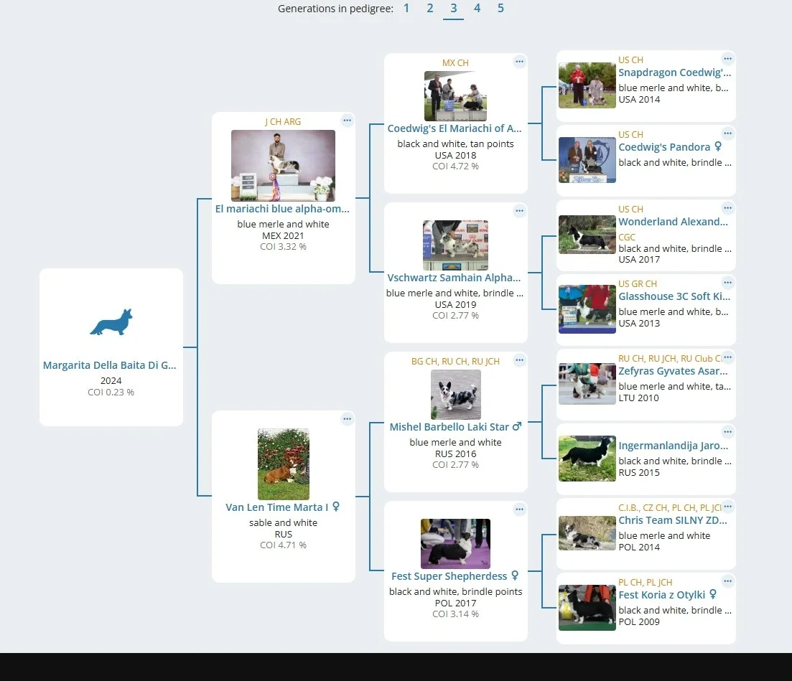Open more options on Mishel Barbello Laki Star card
This screenshot has height=681, width=792.
[x=519, y=360]
